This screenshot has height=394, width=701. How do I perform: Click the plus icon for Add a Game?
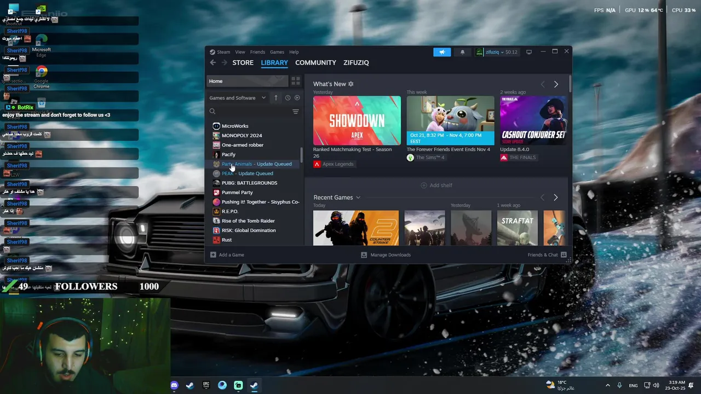click(213, 254)
